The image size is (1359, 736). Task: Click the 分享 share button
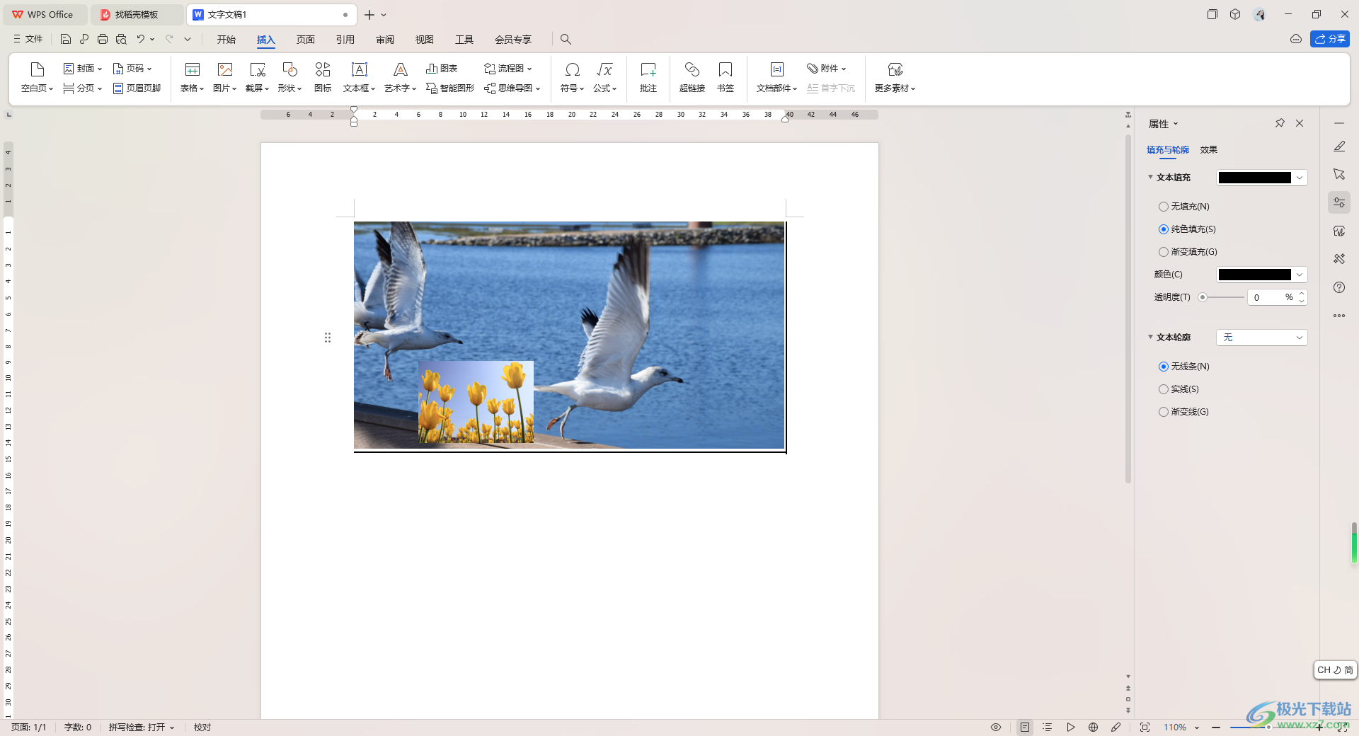tap(1330, 39)
